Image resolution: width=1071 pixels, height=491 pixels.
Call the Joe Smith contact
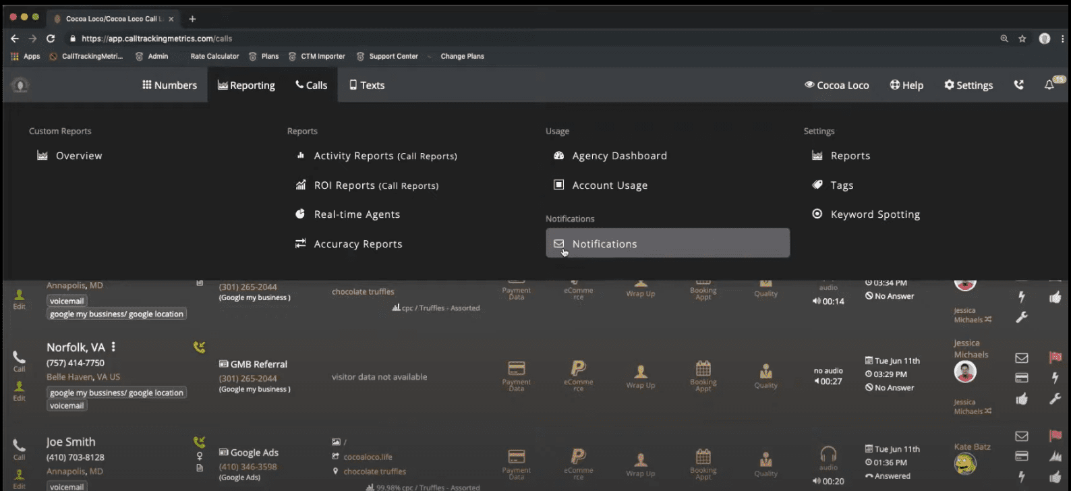click(19, 449)
